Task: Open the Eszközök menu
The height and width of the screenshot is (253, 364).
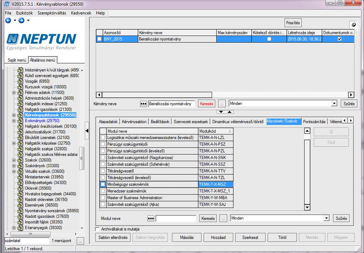Action: pos(25,13)
